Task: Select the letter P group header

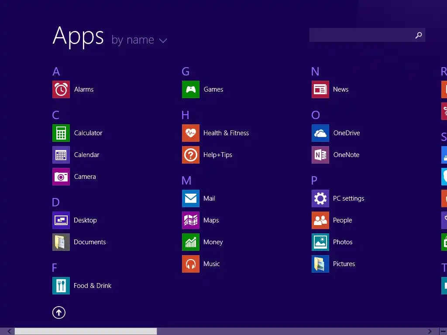Action: click(314, 181)
